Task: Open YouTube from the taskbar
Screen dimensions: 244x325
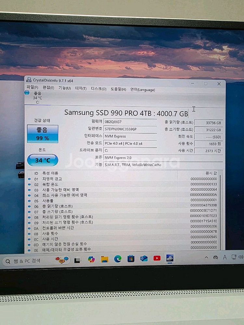Action: click(157, 258)
